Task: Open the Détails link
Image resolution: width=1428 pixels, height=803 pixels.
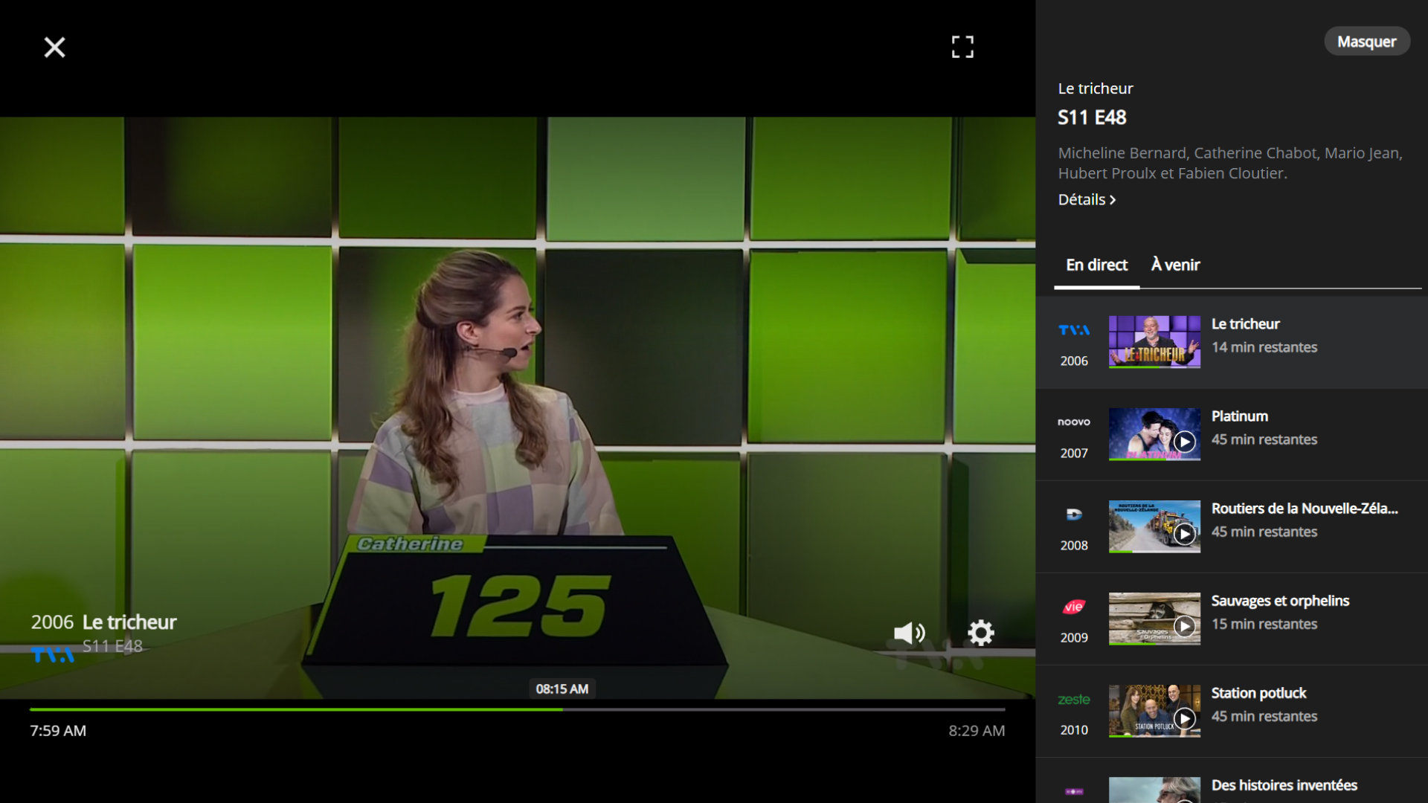Action: click(x=1087, y=199)
